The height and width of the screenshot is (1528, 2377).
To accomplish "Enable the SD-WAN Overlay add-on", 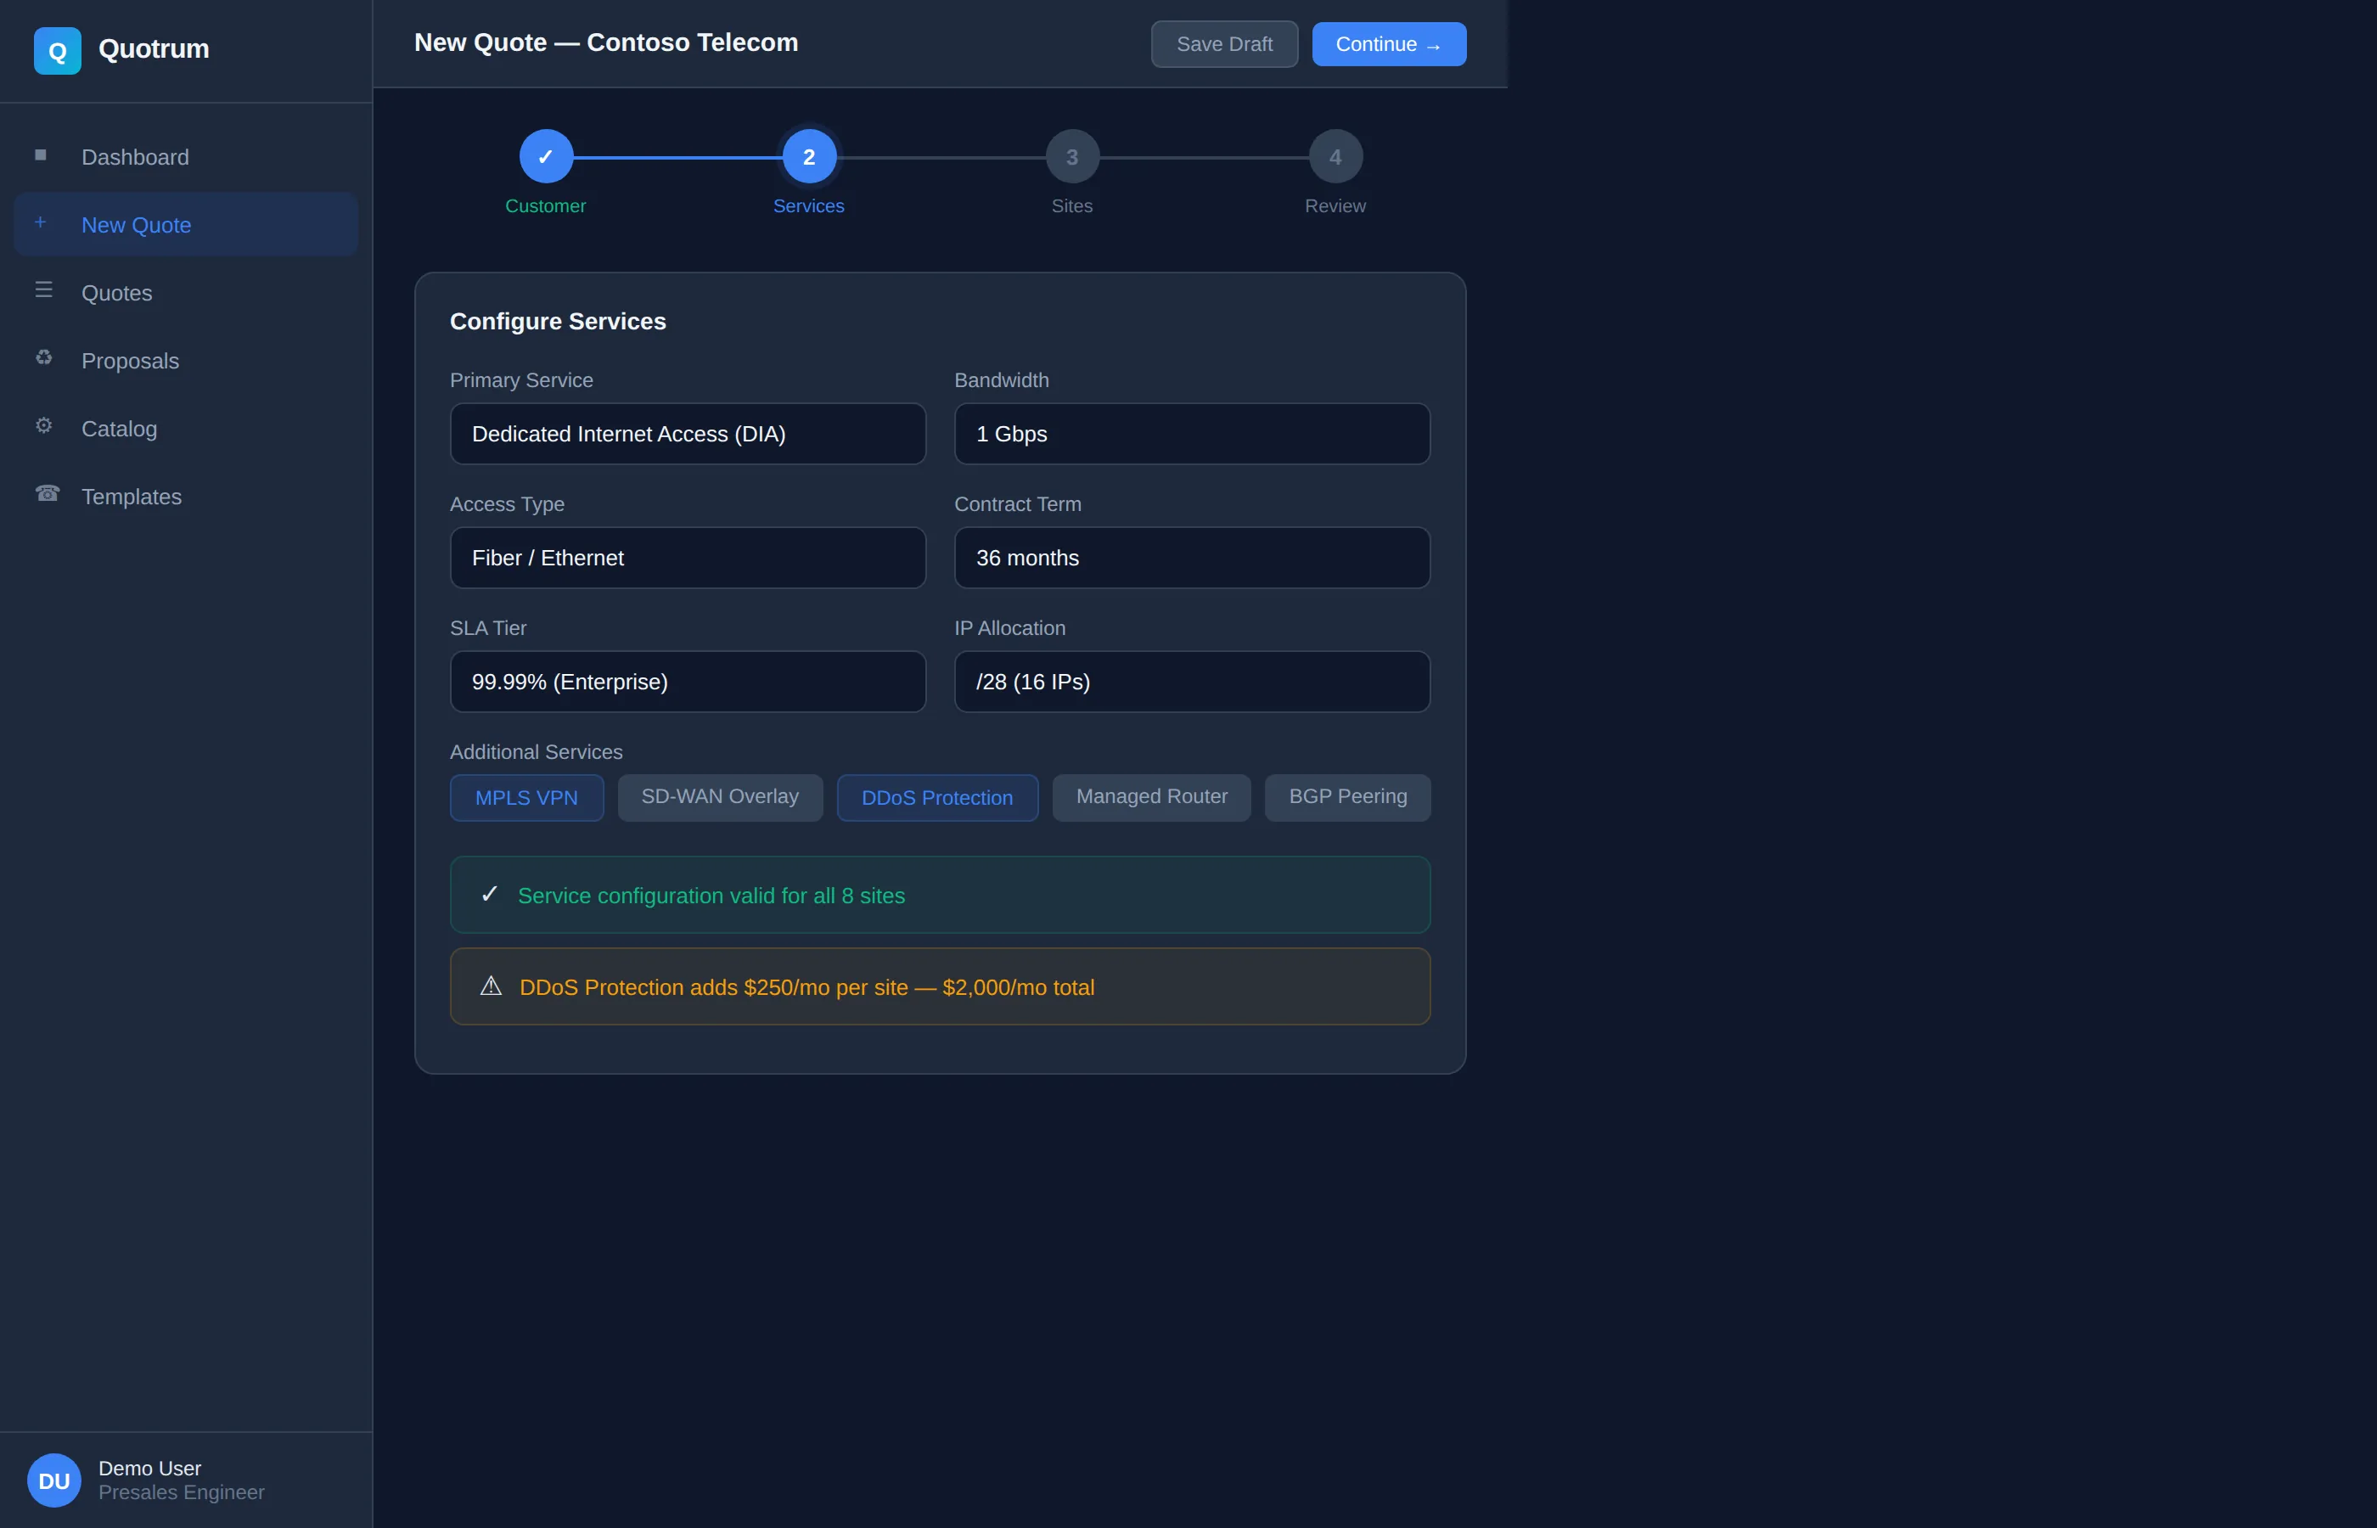I will 719,797.
